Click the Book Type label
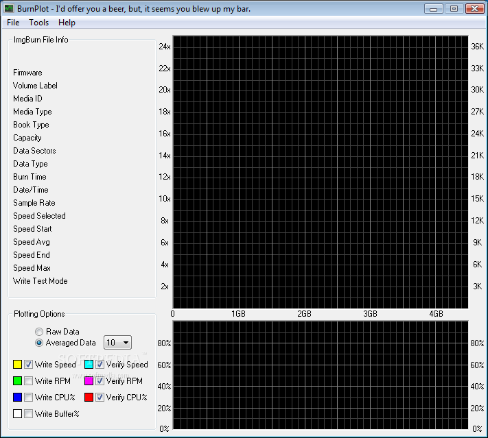488x438 pixels. [31, 125]
